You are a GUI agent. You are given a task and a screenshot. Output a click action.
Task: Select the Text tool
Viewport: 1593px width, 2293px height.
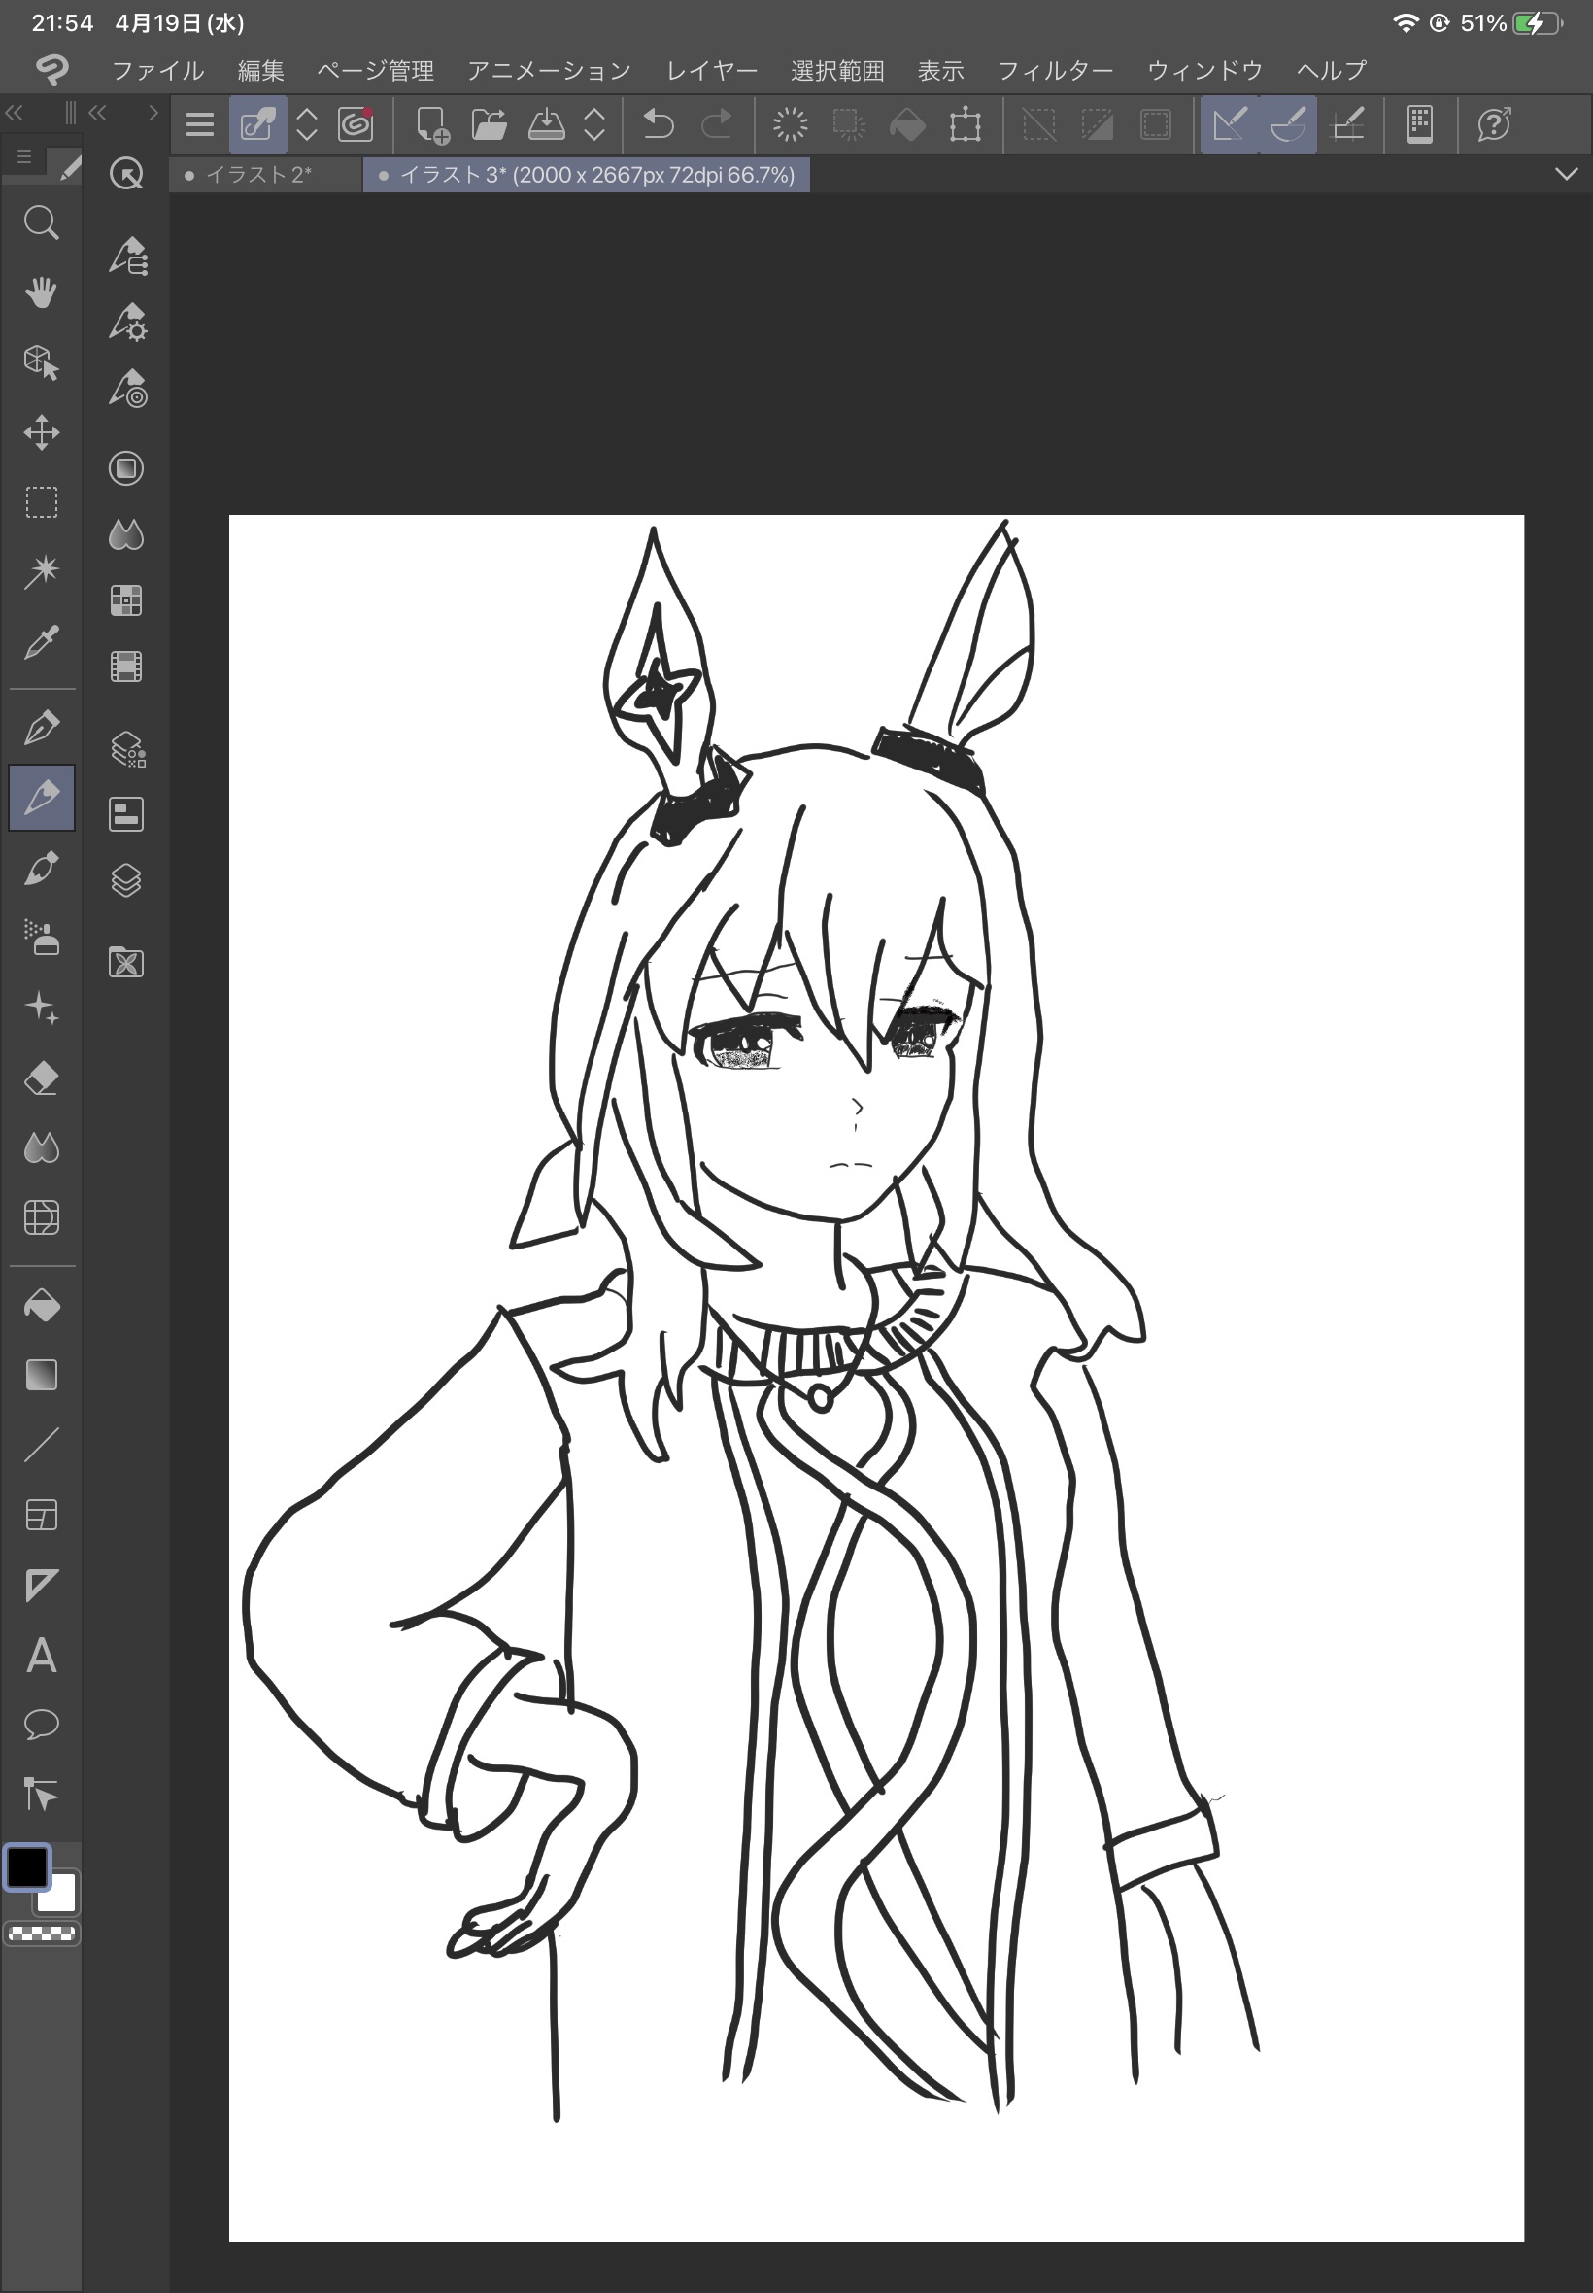click(x=41, y=1655)
